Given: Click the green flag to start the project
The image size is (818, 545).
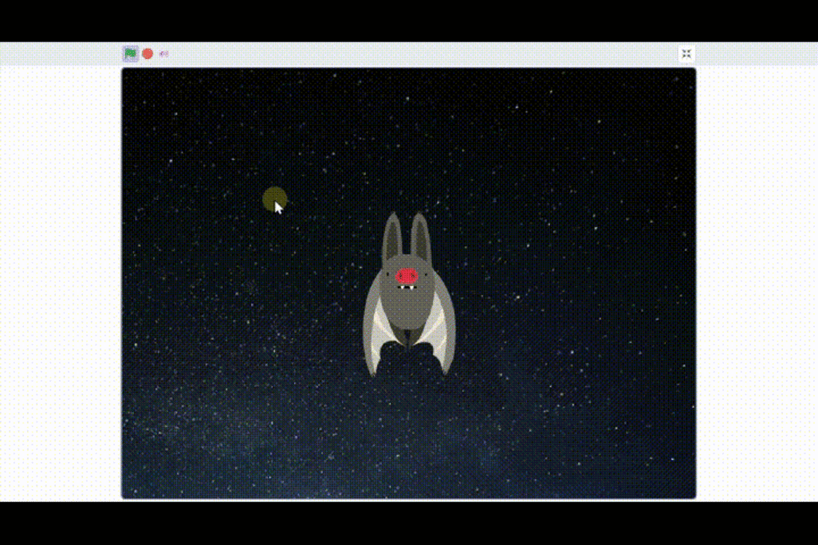Looking at the screenshot, I should (x=130, y=53).
